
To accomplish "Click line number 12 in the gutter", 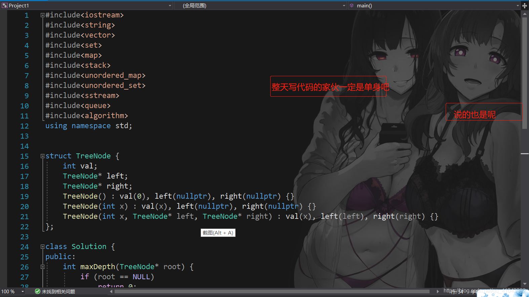I will (x=25, y=126).
